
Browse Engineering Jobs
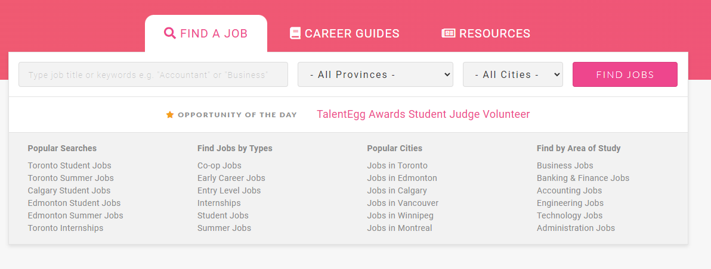point(570,203)
